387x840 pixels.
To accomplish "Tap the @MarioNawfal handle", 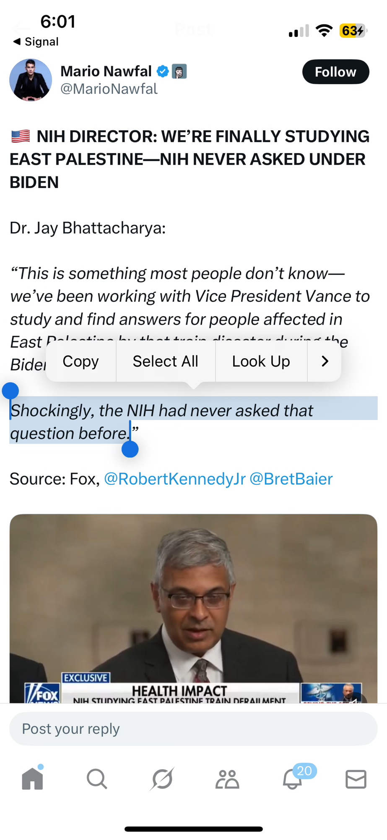I will [x=109, y=89].
